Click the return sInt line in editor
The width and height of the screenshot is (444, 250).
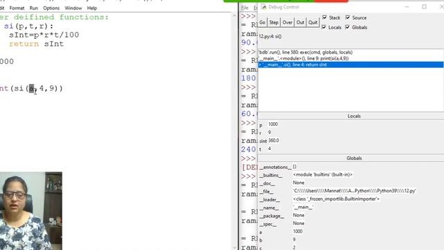point(36,44)
